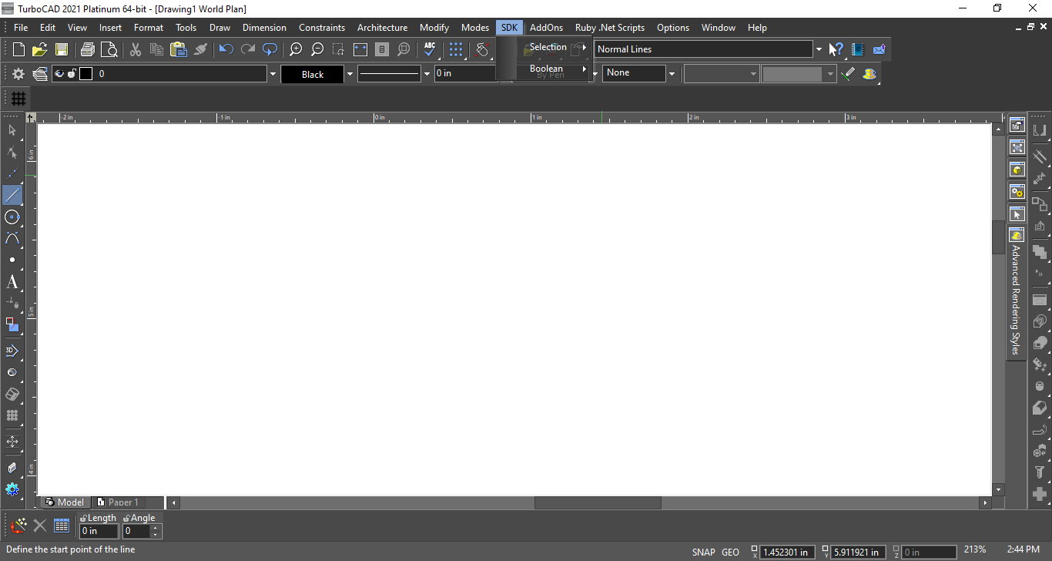
Task: Select the Point tool
Action: 12,260
